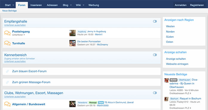
Task: Open the Jenny in Augsburg thread
Action: click(x=97, y=32)
